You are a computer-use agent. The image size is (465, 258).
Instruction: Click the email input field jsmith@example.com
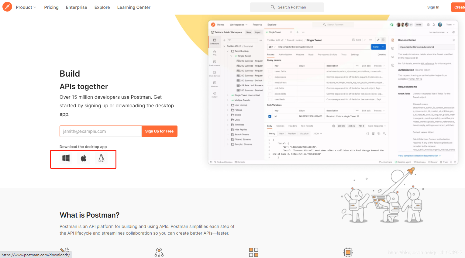pyautogui.click(x=101, y=131)
